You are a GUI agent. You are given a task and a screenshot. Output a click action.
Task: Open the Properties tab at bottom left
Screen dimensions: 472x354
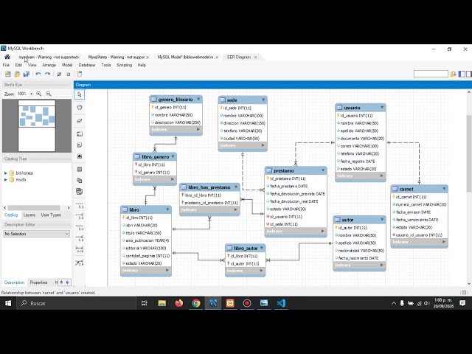point(38,282)
